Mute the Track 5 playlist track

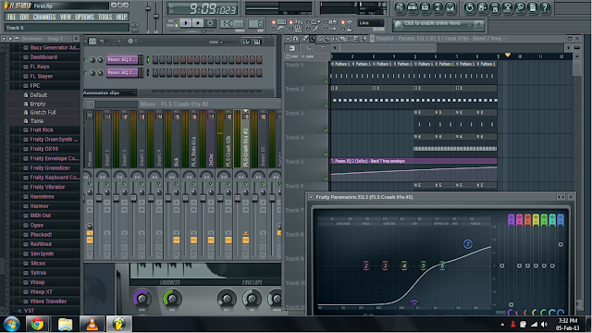pyautogui.click(x=326, y=178)
